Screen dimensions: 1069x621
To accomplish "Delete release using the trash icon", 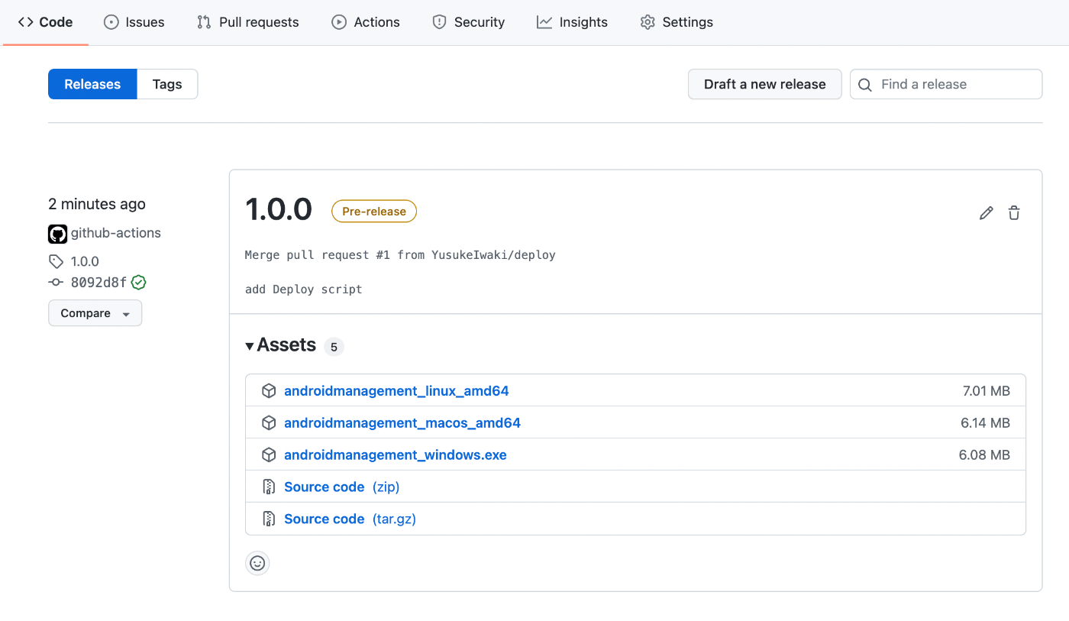I will 1014,213.
